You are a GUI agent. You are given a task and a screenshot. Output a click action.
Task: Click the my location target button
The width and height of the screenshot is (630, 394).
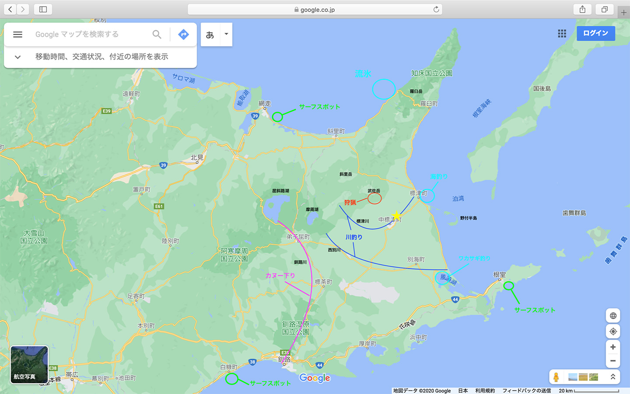click(613, 331)
